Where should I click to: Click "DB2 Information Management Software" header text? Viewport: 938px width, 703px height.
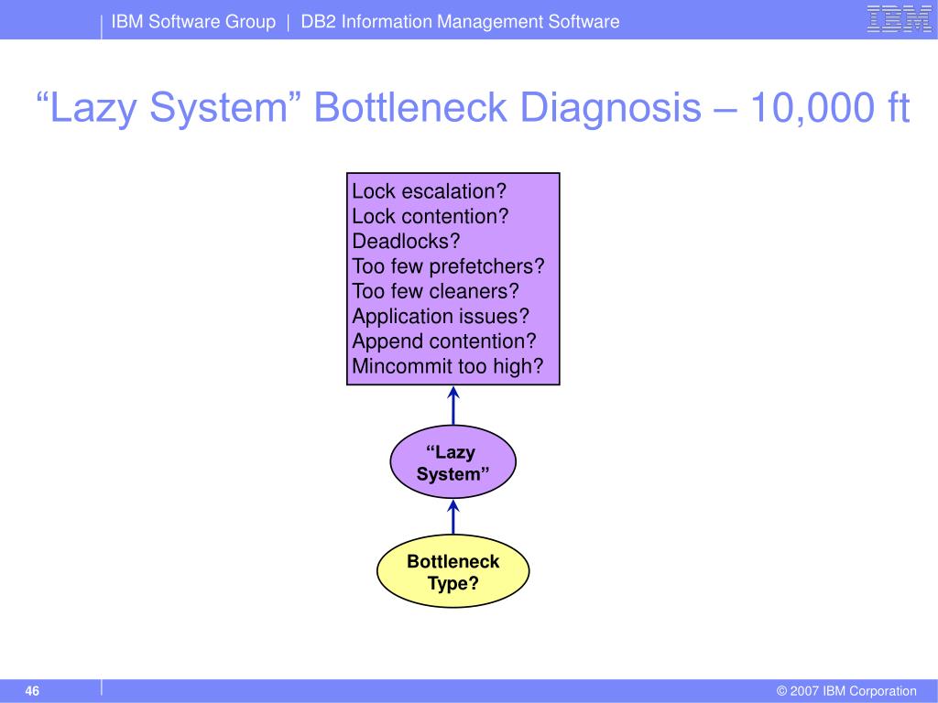(x=460, y=22)
